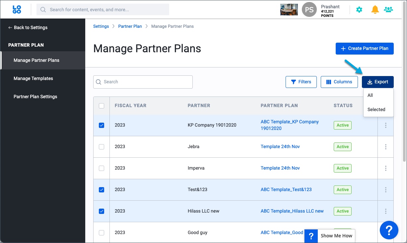Open the Columns chooser

(339, 82)
